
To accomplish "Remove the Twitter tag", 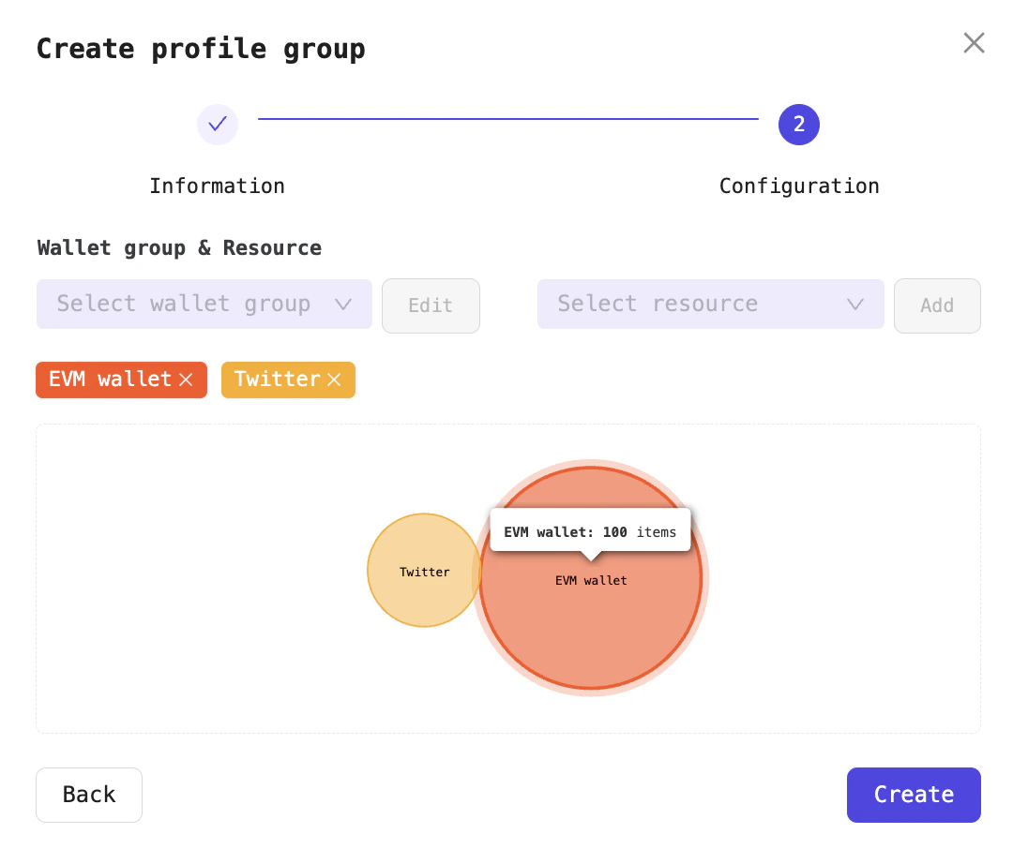I will 334,380.
